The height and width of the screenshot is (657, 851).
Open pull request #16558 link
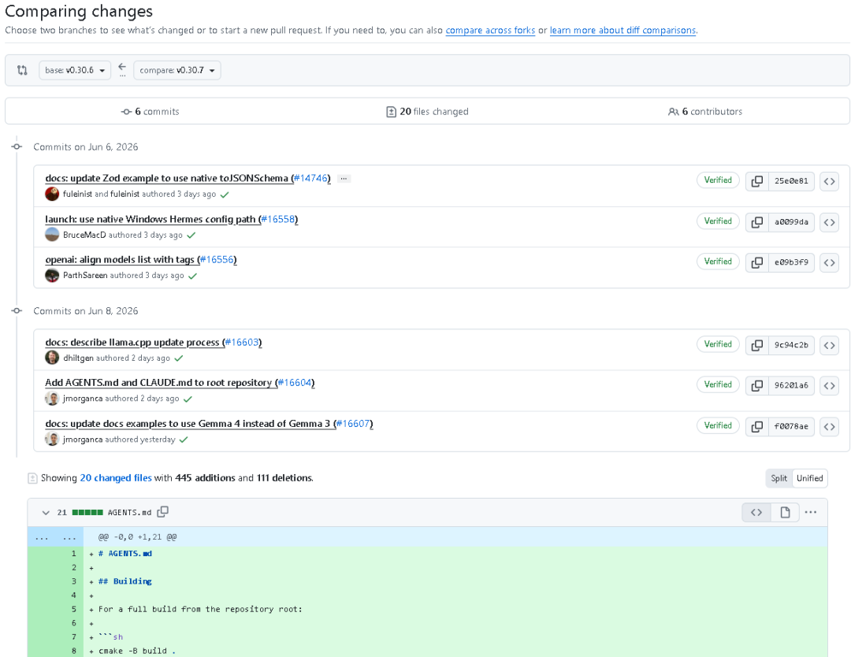click(278, 219)
